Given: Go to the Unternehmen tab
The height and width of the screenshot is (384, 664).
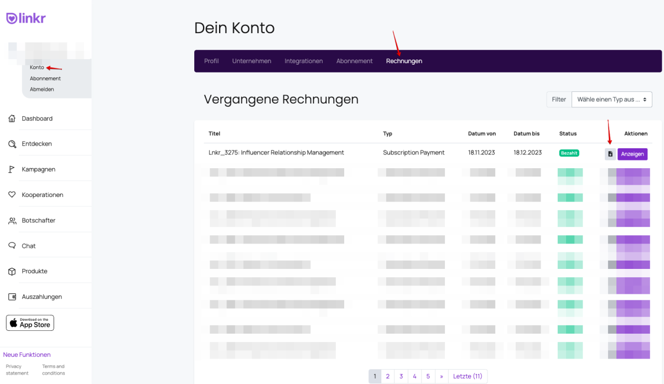Looking at the screenshot, I should click(252, 61).
